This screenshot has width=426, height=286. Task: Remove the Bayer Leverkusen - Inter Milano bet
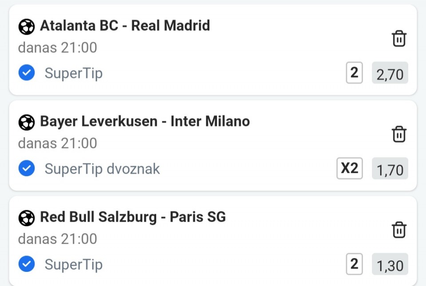click(x=399, y=134)
